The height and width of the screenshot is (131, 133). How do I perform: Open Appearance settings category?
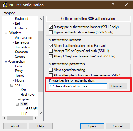click(24, 38)
